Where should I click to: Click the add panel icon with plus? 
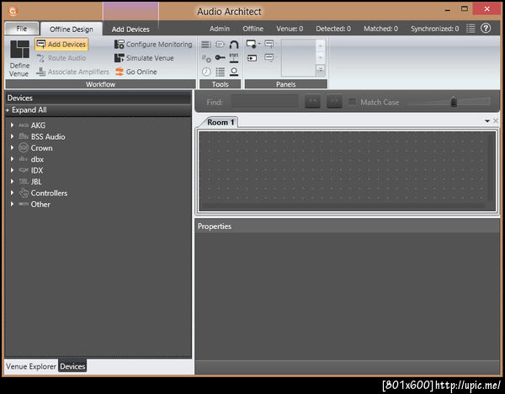(x=269, y=44)
